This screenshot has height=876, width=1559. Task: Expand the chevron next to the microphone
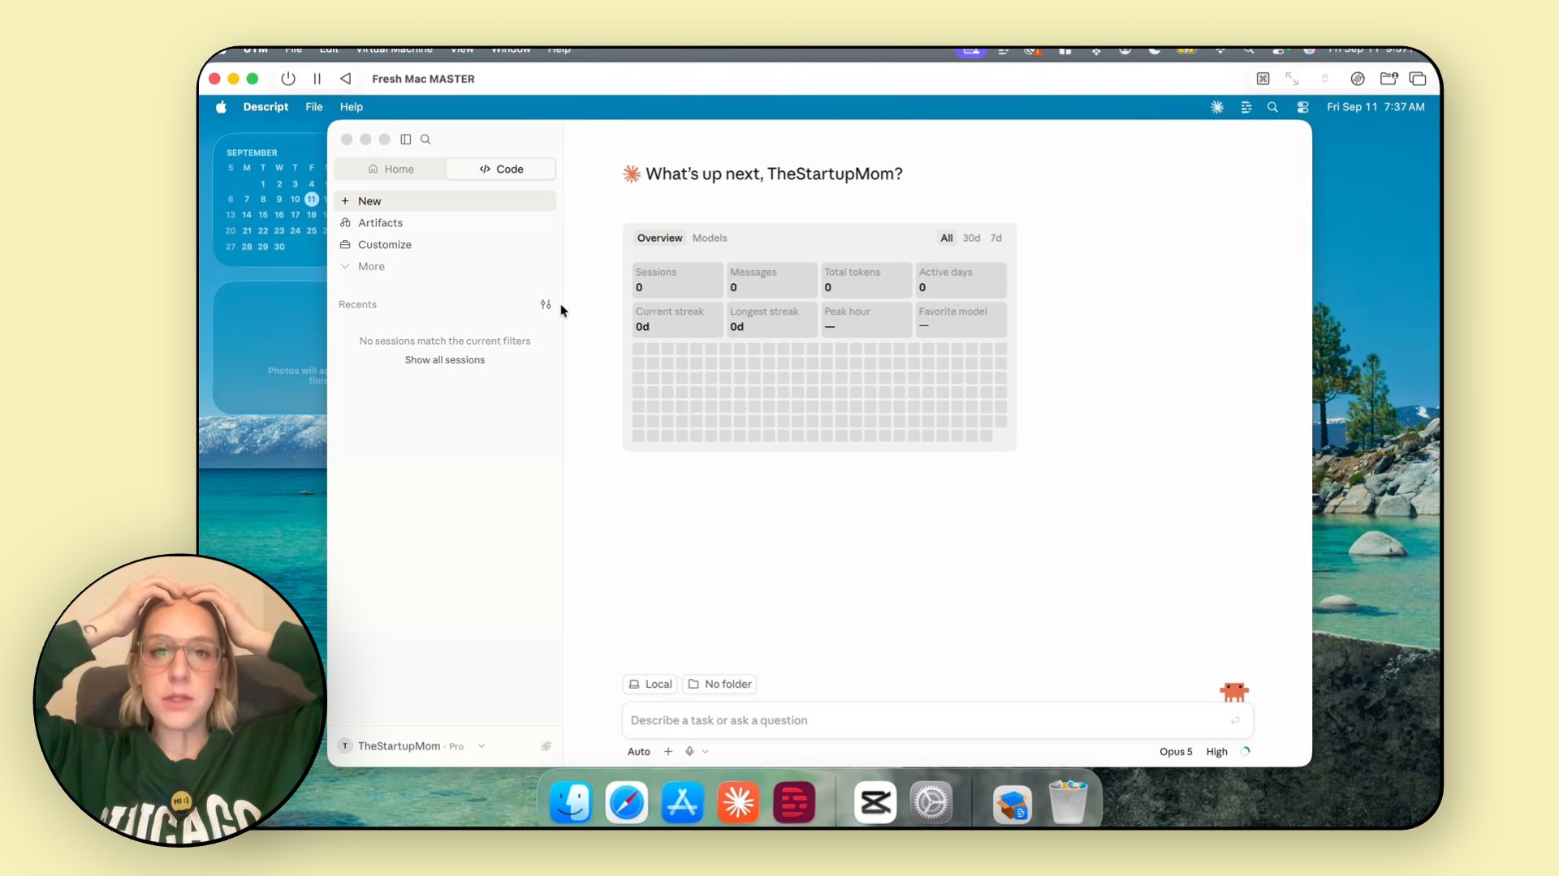coord(706,751)
